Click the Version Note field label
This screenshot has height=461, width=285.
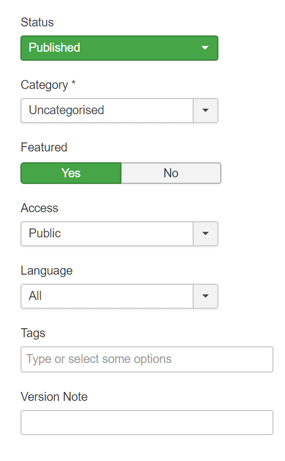54,397
